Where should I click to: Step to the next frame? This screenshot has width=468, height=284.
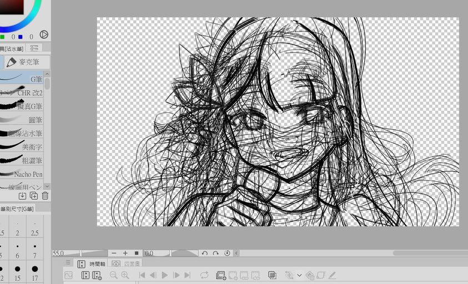[x=176, y=275]
